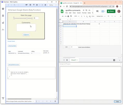Format cells as currency in Sheets
The image size is (123, 105).
pos(81,16)
